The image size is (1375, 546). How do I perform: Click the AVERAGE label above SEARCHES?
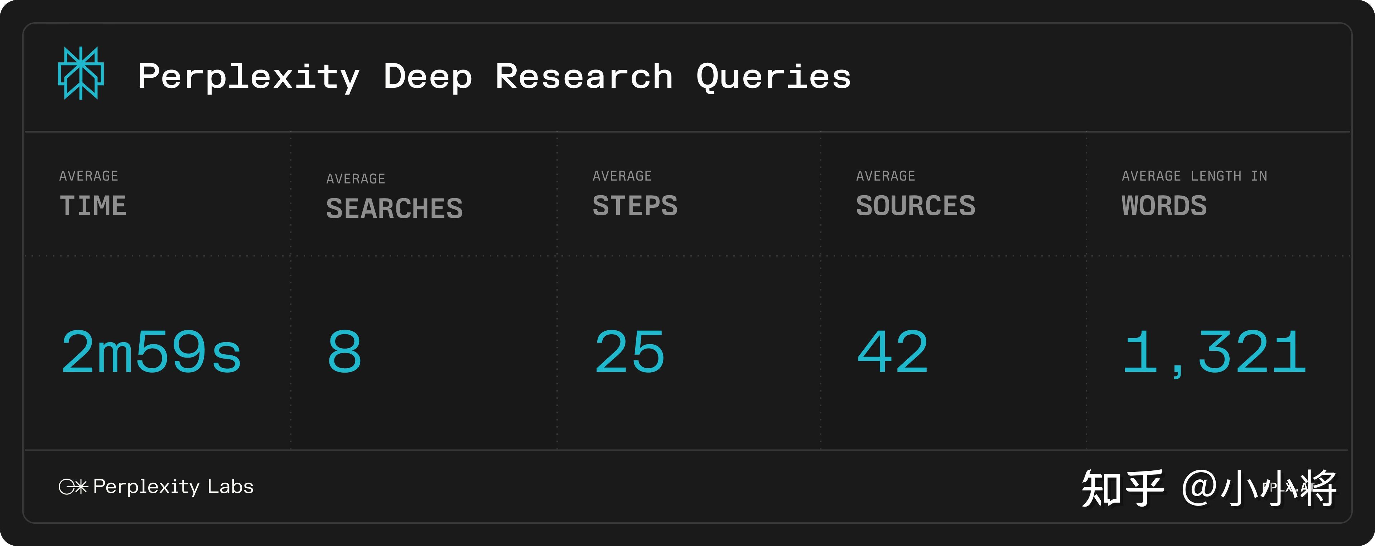pyautogui.click(x=356, y=179)
